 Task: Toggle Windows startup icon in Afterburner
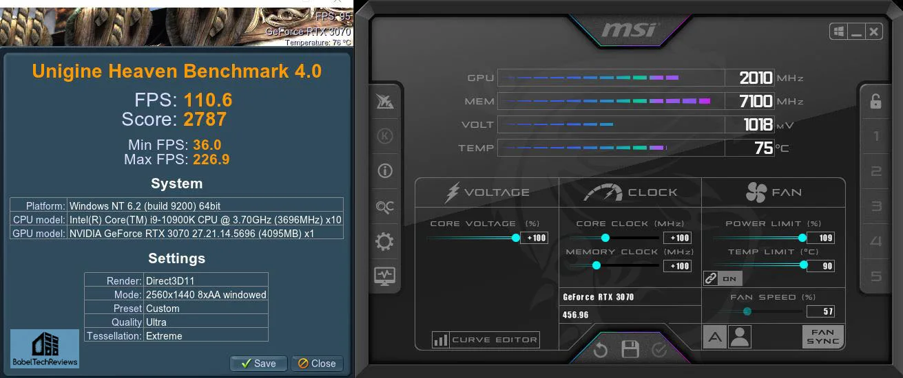pos(838,32)
